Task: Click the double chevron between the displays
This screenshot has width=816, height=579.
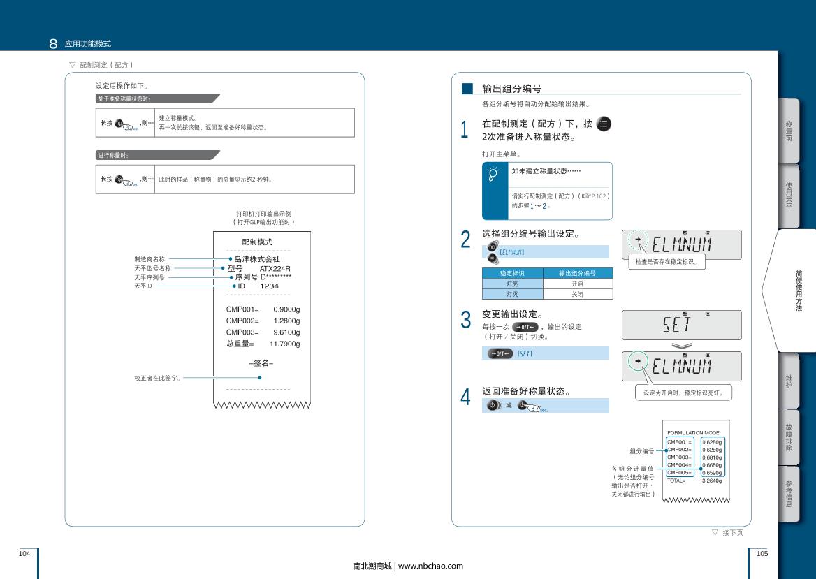Action: (681, 345)
